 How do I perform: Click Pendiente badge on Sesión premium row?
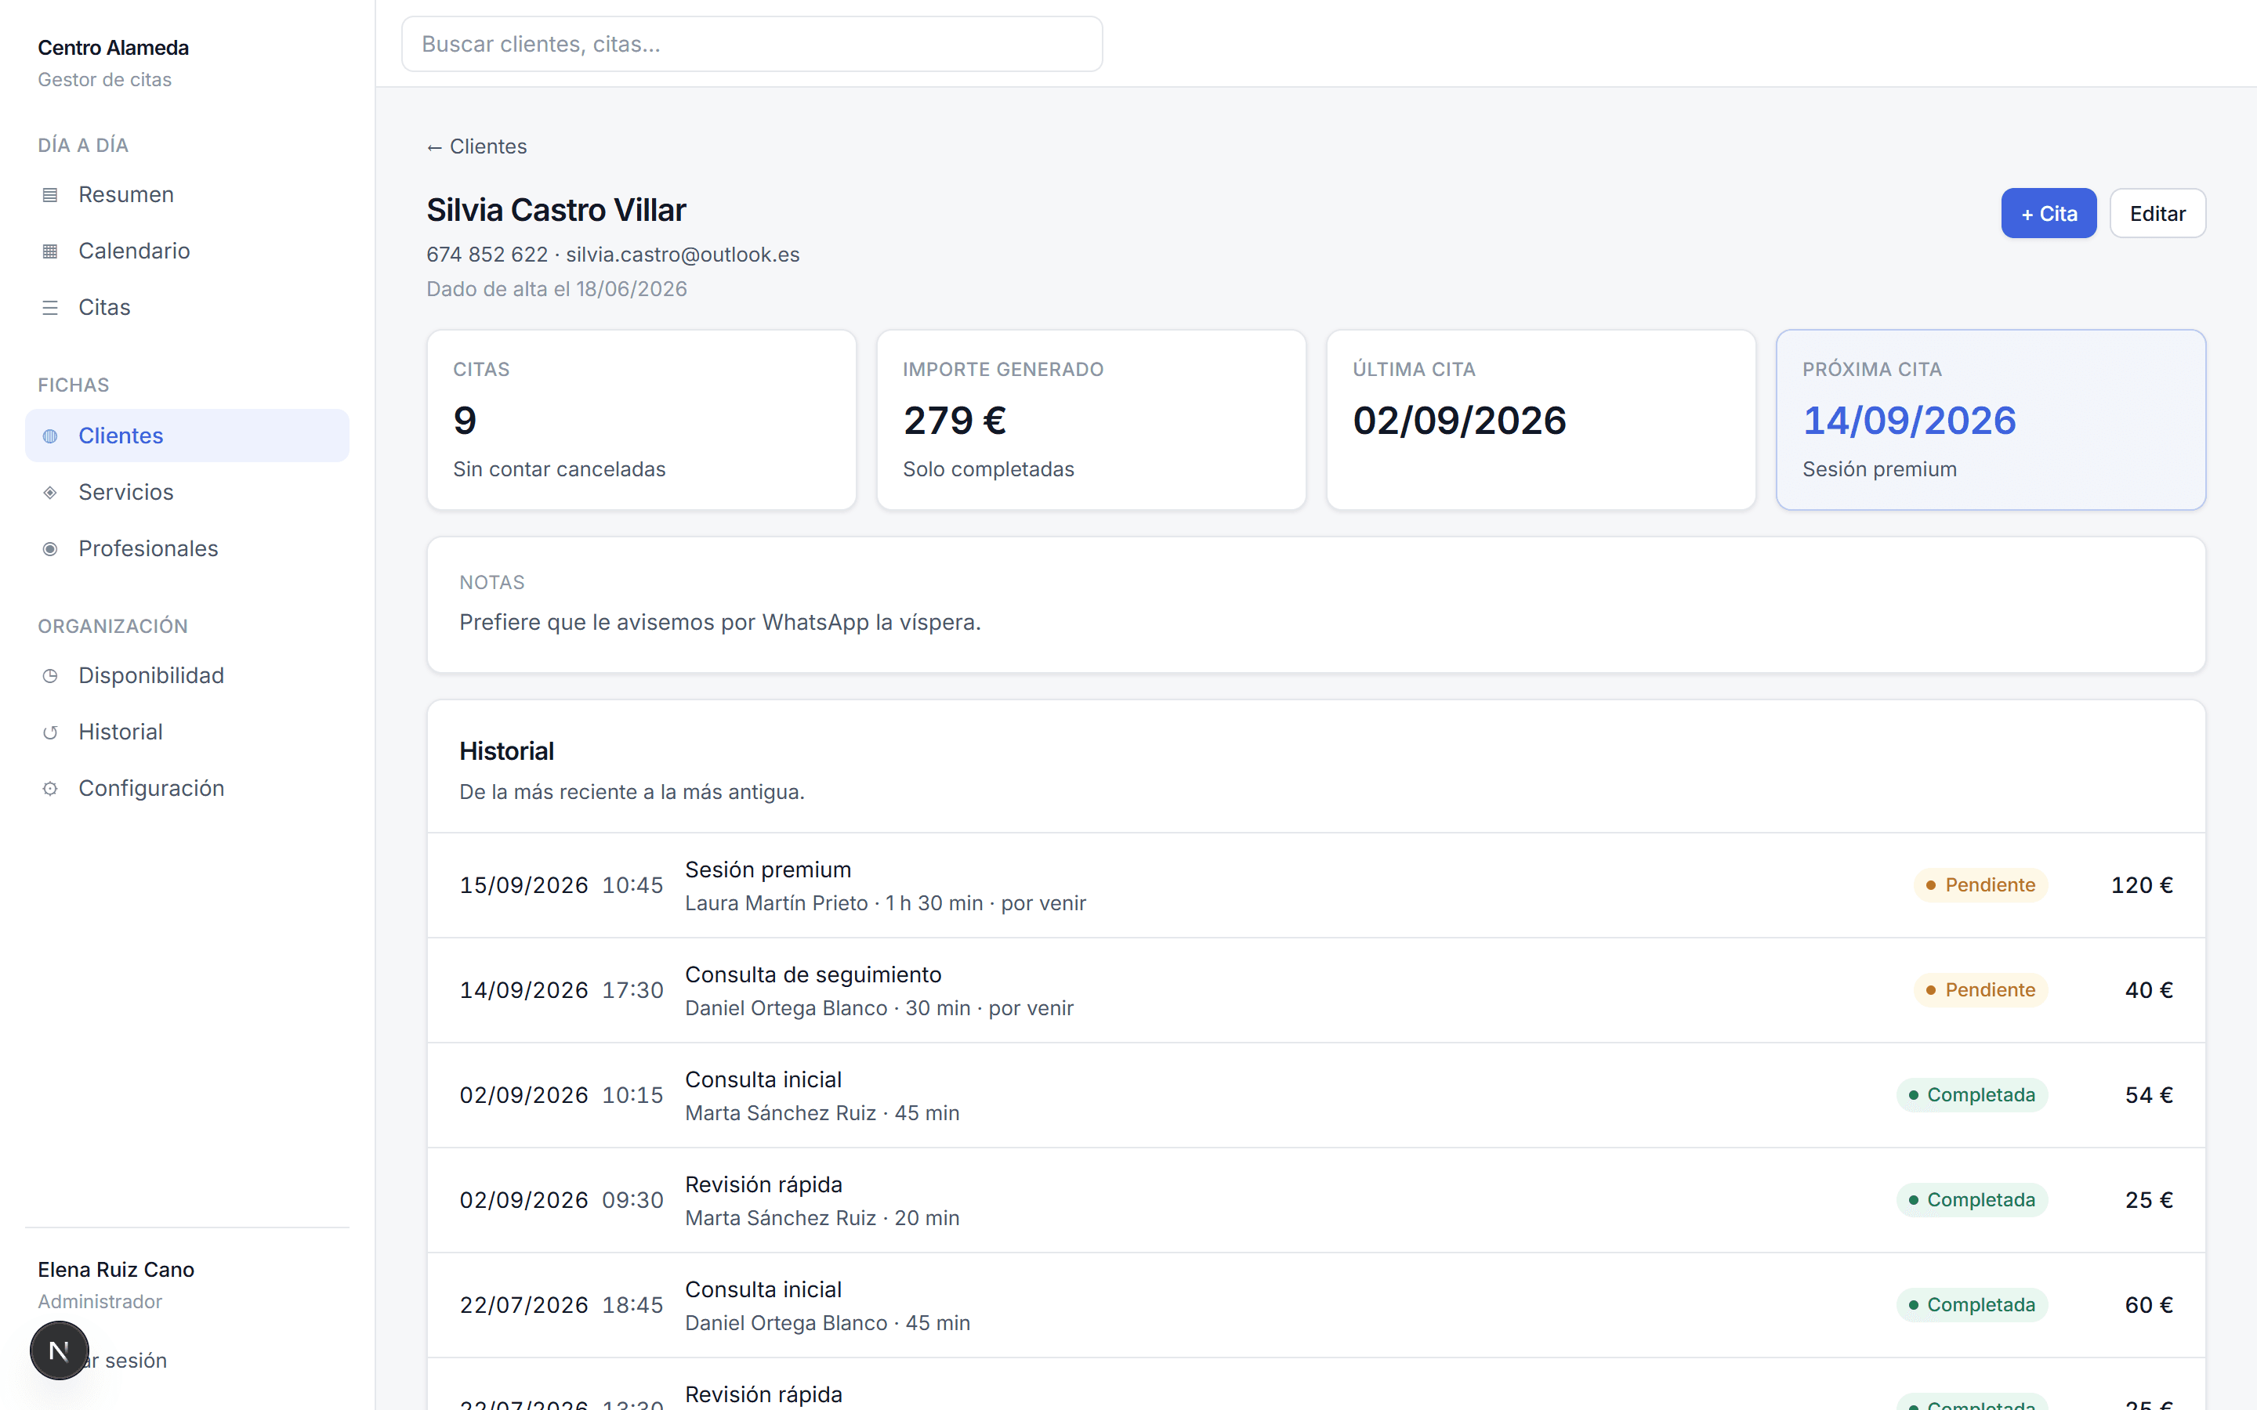point(1981,885)
